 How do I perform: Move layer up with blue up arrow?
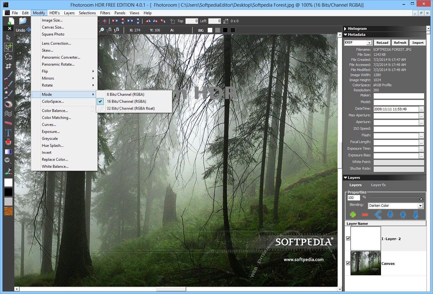point(403,215)
